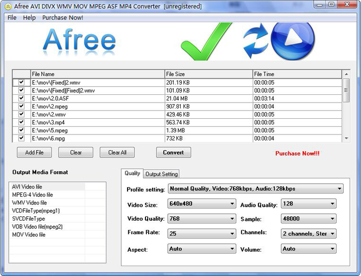Viewport: 361px width, 276px height.
Task: Click the Afree logo in banner
Action: click(x=79, y=42)
